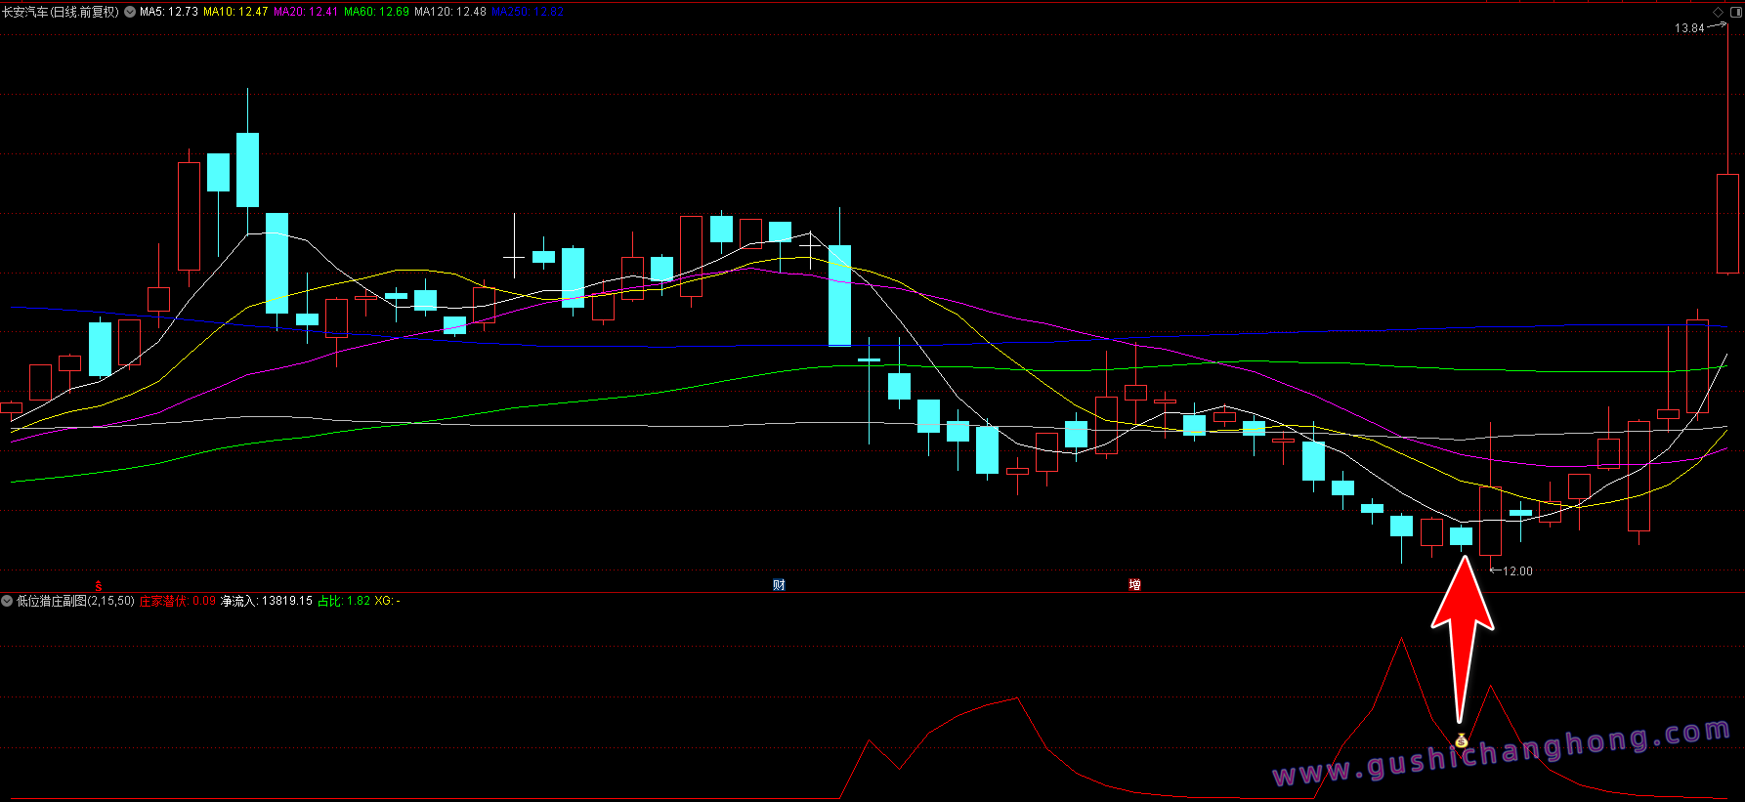Viewport: 1745px width, 802px height.
Task: Click the 13.84 high price label
Action: click(x=1688, y=28)
